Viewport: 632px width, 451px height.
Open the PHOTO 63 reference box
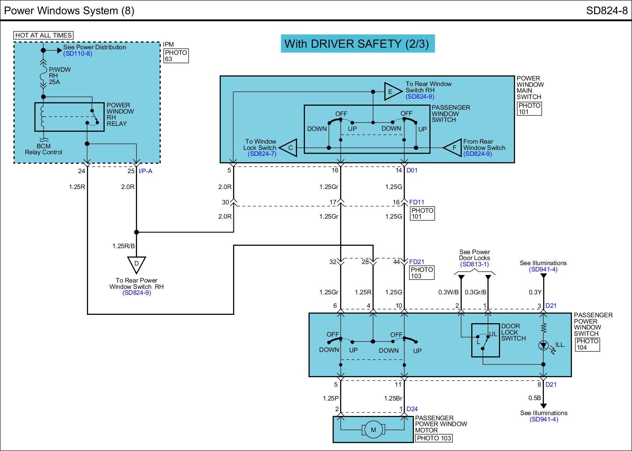[x=176, y=56]
